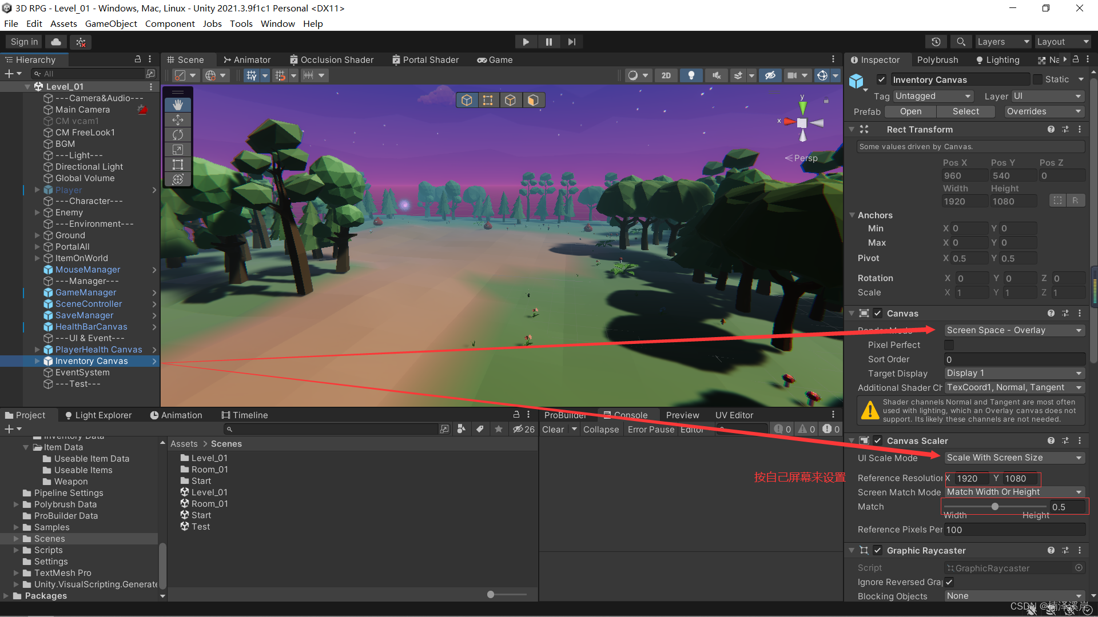Click the scene orientation gizmo center cube
1098x617 pixels.
click(x=802, y=123)
